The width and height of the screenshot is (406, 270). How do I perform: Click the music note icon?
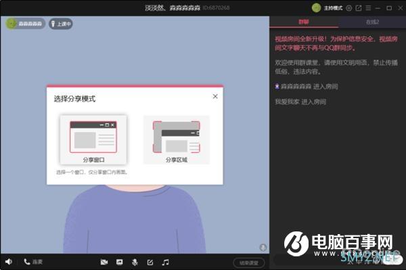click(x=166, y=263)
